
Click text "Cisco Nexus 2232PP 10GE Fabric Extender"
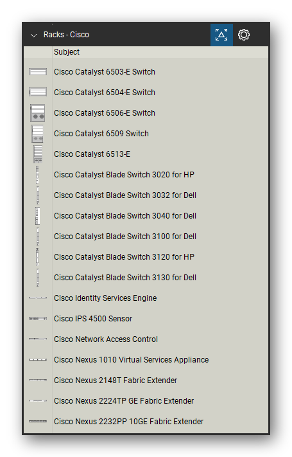click(129, 422)
